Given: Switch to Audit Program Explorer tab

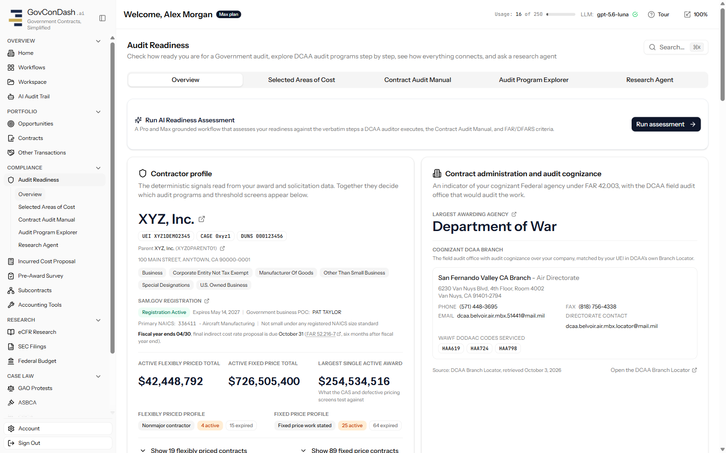Looking at the screenshot, I should pyautogui.click(x=534, y=80).
